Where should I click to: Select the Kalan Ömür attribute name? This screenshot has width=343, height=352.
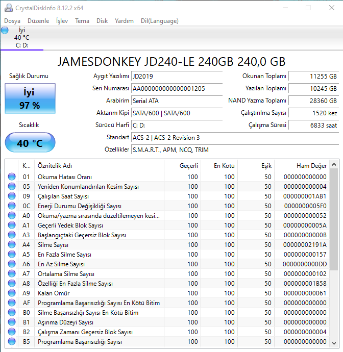[x=54, y=293]
